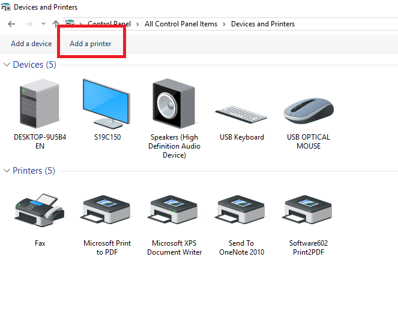This screenshot has width=398, height=317.
Task: Click the Software602 Print2PDF label
Action: click(x=309, y=247)
